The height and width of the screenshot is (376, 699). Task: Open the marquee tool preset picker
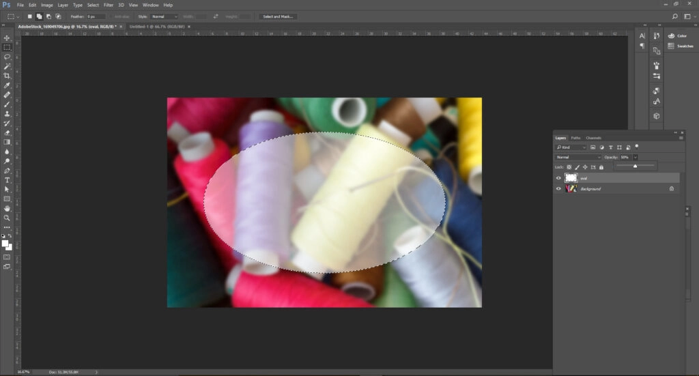(x=13, y=16)
